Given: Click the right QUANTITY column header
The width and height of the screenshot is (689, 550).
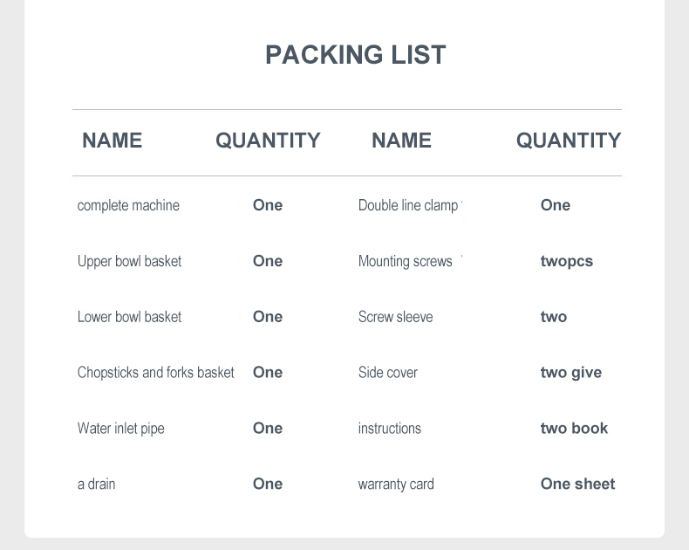Looking at the screenshot, I should click(x=569, y=141).
